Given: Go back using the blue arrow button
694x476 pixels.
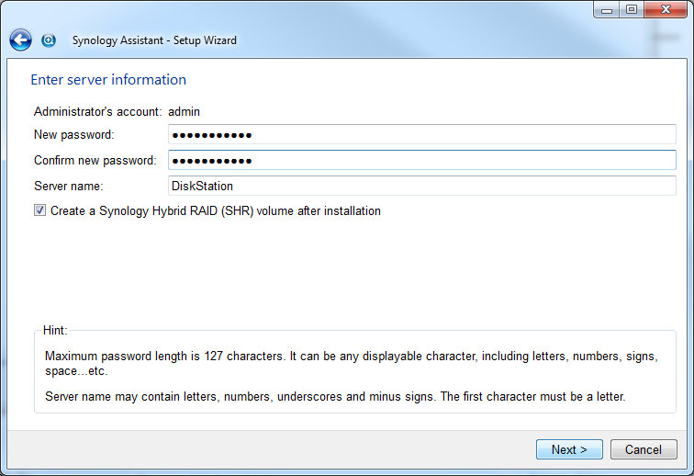Looking at the screenshot, I should click(x=20, y=40).
